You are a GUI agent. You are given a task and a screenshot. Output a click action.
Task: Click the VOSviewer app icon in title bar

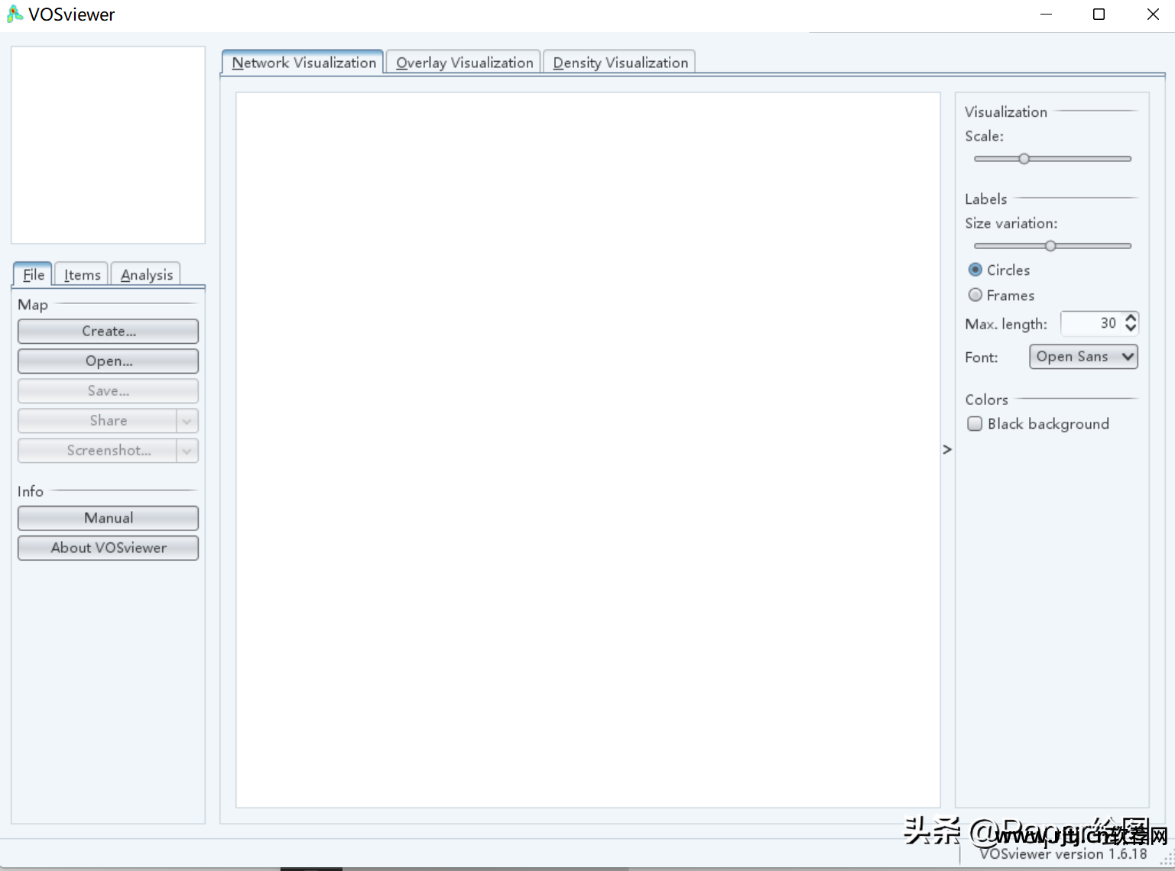click(x=15, y=15)
